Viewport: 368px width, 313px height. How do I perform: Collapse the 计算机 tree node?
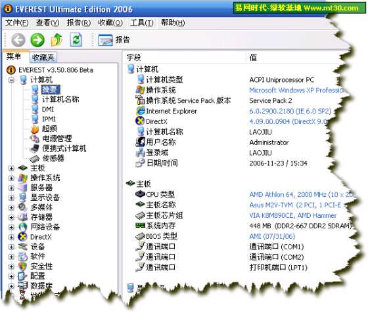click(11, 80)
